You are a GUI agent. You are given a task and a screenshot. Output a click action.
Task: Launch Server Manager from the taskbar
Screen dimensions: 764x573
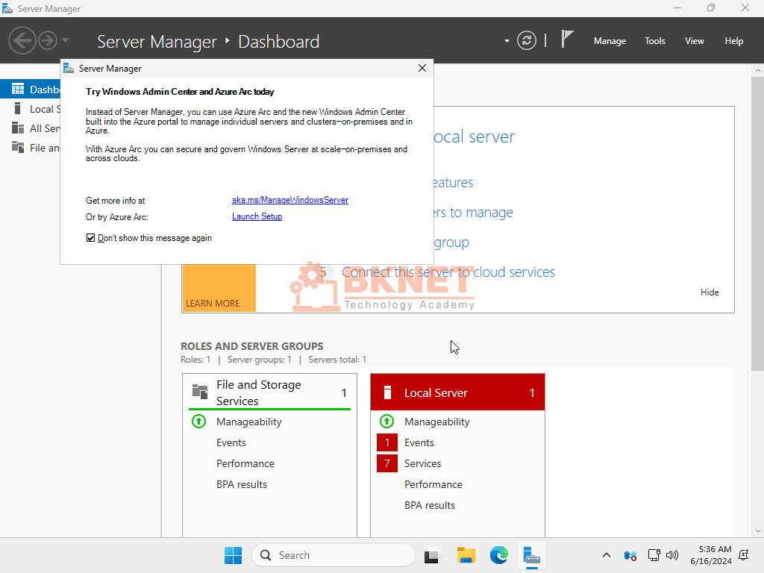[x=531, y=555]
